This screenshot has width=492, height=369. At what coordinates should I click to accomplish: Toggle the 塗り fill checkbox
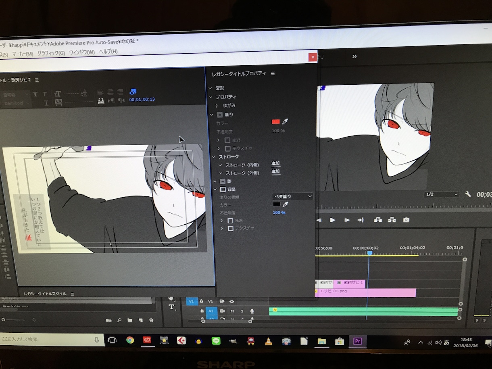(x=219, y=115)
